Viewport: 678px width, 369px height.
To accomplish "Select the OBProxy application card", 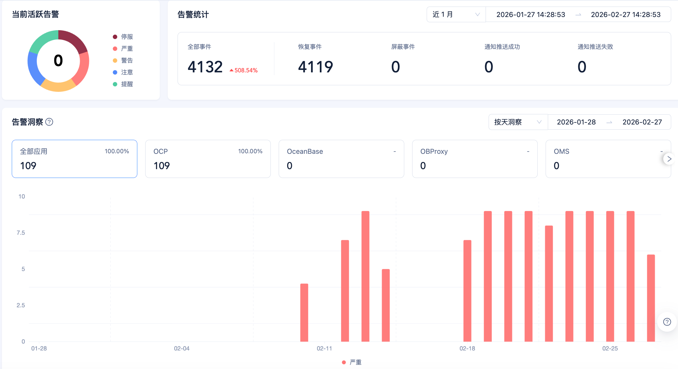I will (x=475, y=159).
